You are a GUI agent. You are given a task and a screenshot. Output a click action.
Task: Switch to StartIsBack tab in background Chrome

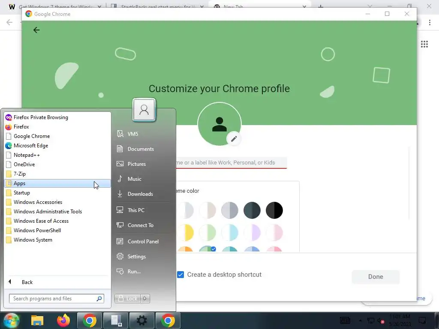157,6
